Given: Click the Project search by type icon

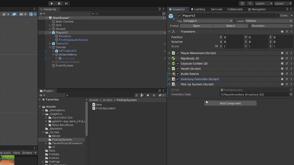Looking at the screenshot, I should pyautogui.click(x=142, y=95).
